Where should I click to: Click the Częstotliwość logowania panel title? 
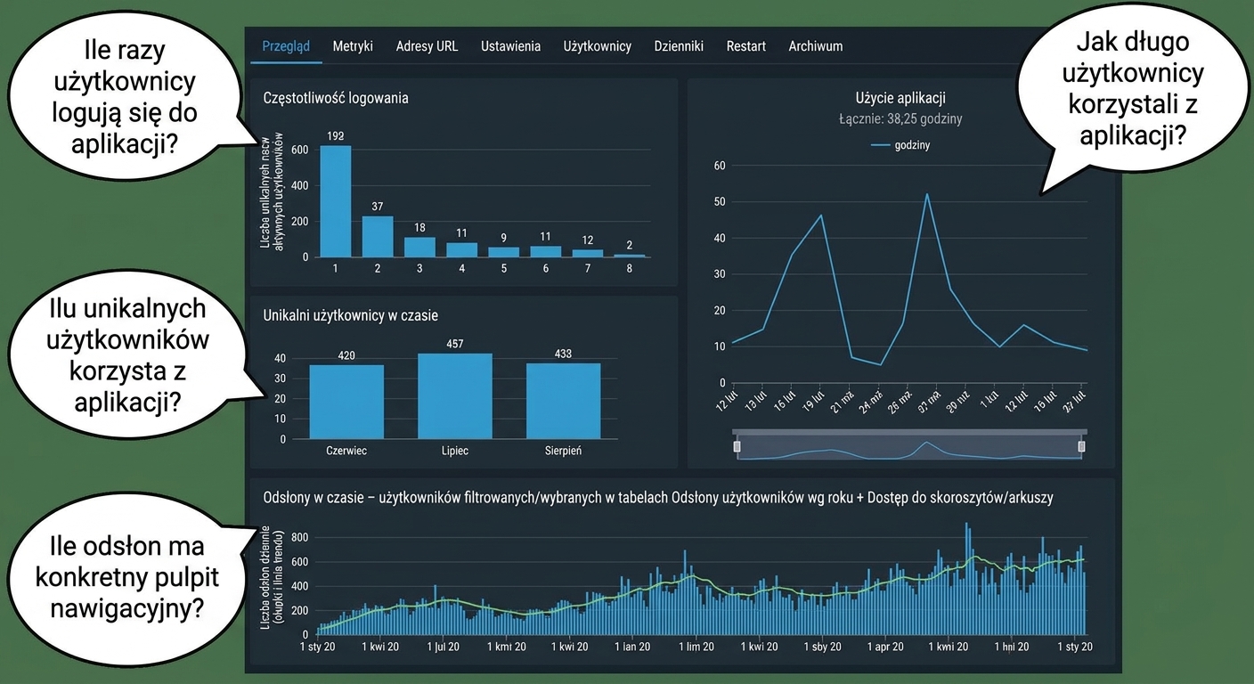coord(336,98)
